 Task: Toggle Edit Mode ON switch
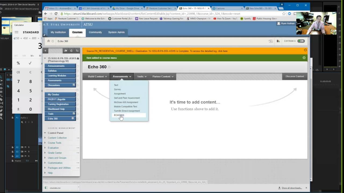click(301, 41)
